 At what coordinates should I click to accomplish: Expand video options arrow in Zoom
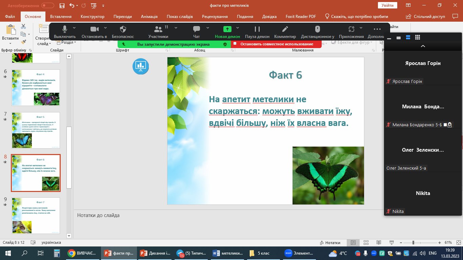click(x=105, y=28)
